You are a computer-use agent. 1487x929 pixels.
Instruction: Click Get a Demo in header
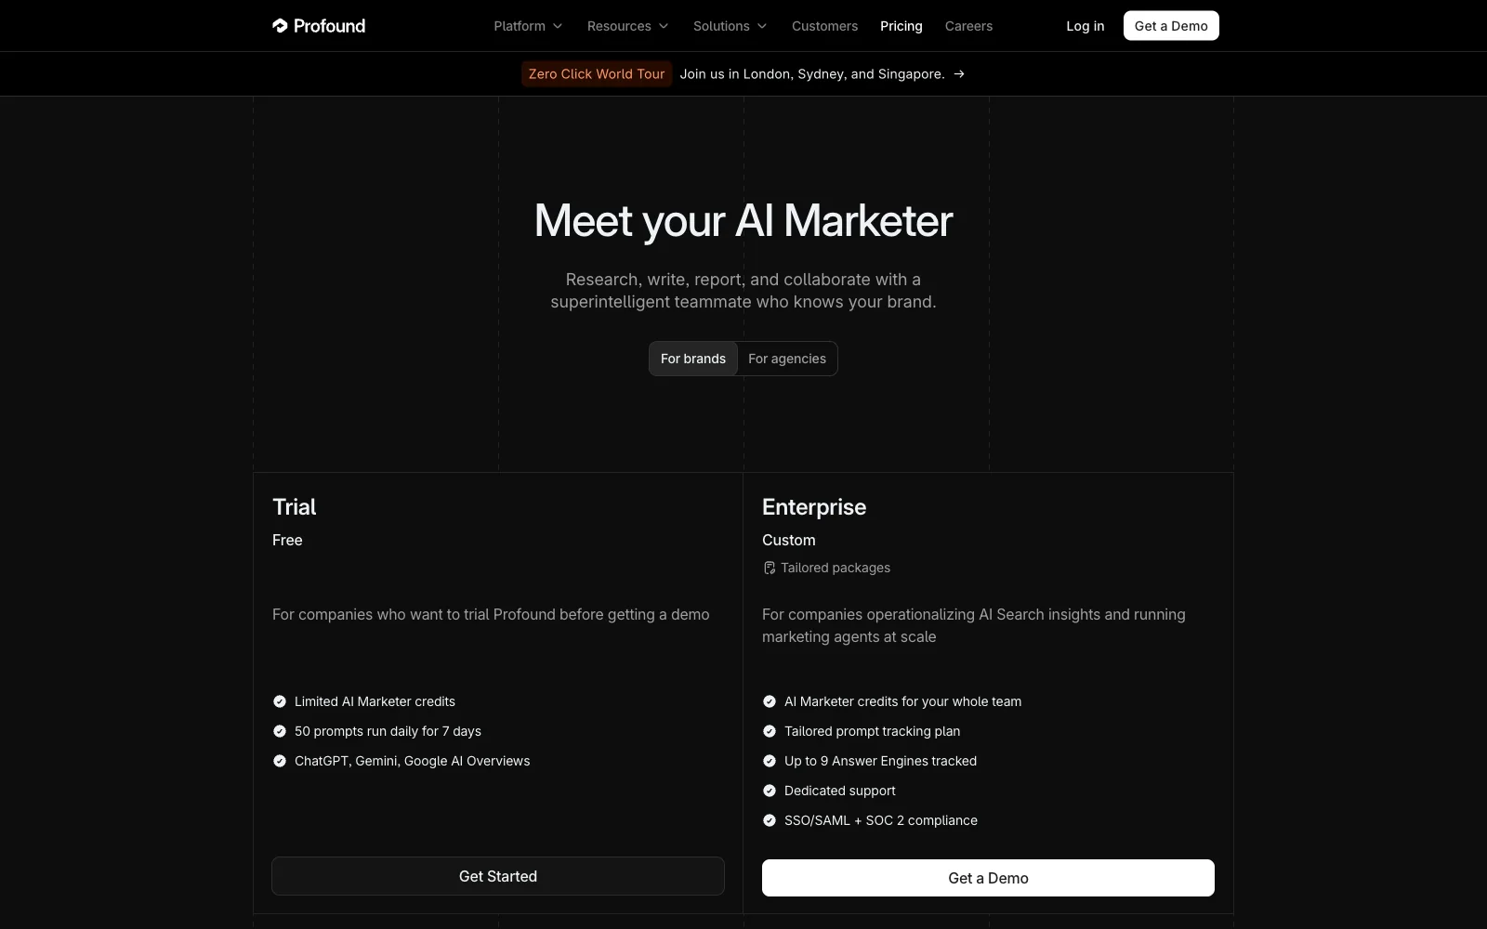click(1171, 26)
